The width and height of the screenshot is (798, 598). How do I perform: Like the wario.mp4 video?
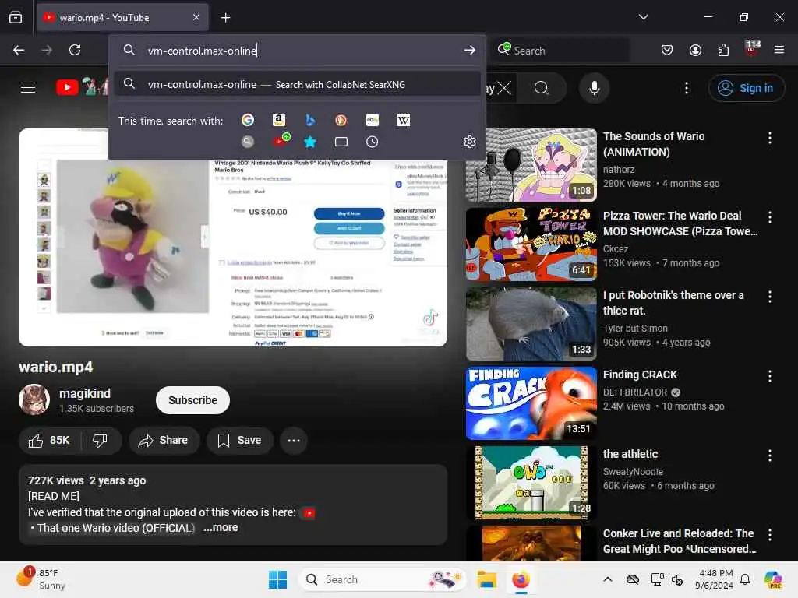coord(49,441)
